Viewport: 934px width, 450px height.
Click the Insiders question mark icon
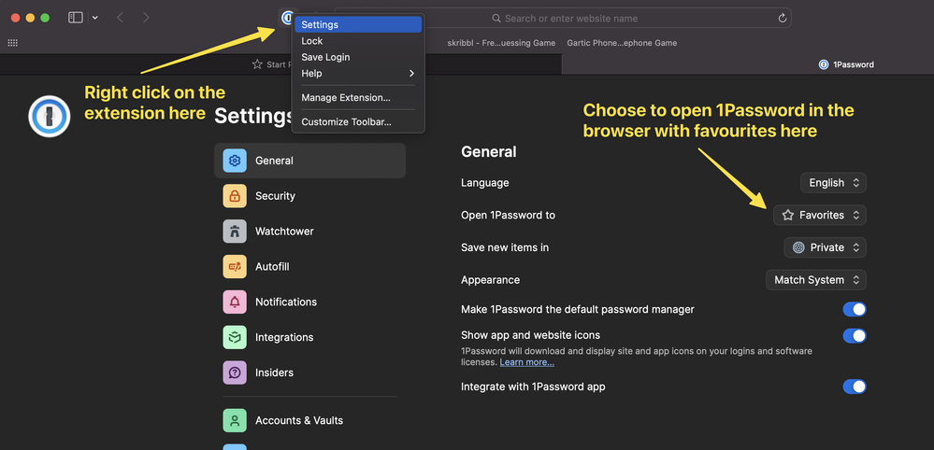coord(235,373)
